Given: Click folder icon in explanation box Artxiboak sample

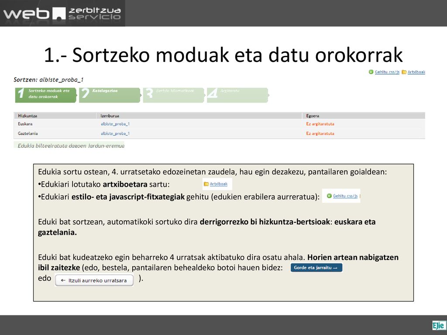Looking at the screenshot, I should point(206,184).
